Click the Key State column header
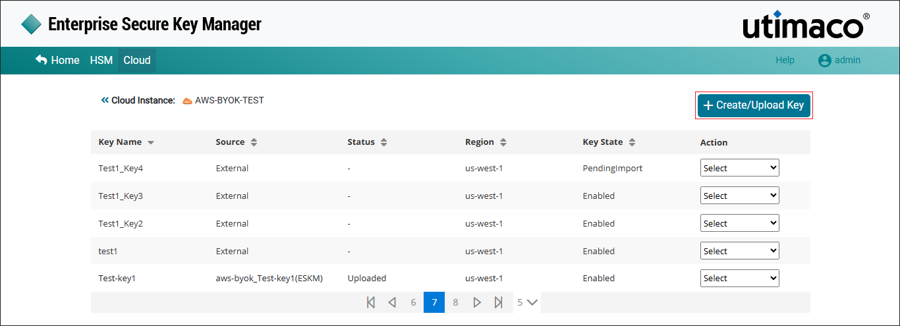 (603, 142)
